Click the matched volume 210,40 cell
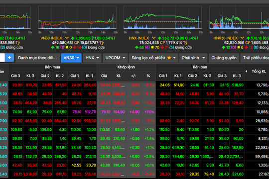 [119, 139]
